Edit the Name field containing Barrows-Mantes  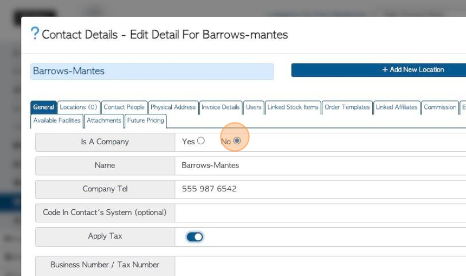320,166
